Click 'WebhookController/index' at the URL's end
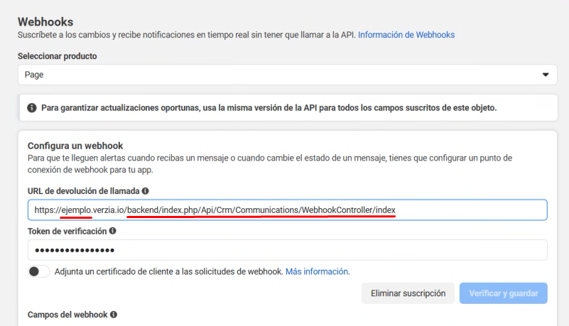The image size is (569, 326). point(348,210)
